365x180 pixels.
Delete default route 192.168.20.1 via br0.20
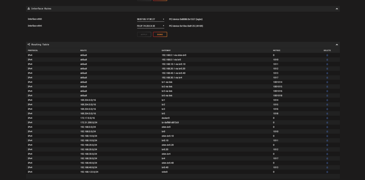point(327,69)
